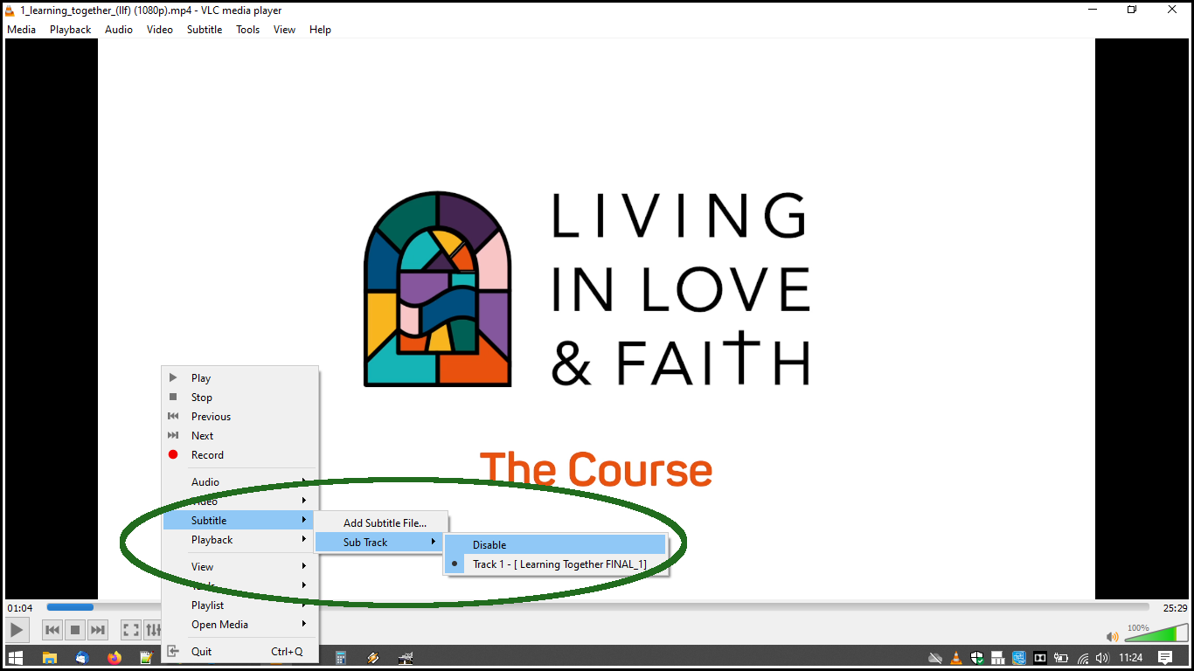The width and height of the screenshot is (1194, 671).
Task: Open the Tools menu in the menu bar
Action: coord(247,29)
